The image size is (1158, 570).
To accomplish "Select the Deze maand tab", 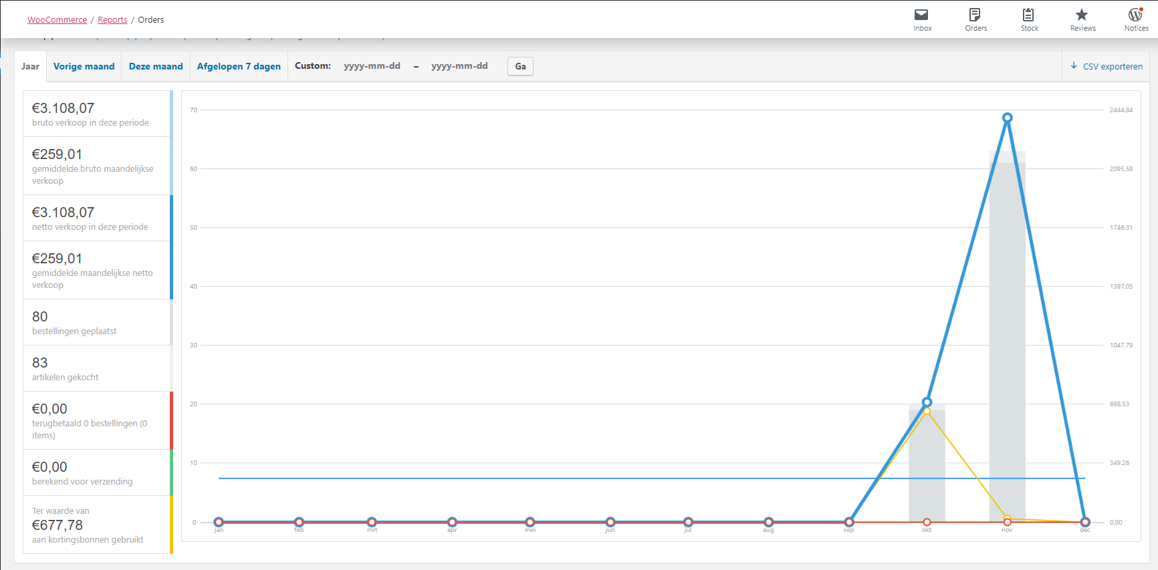I will pyautogui.click(x=156, y=66).
